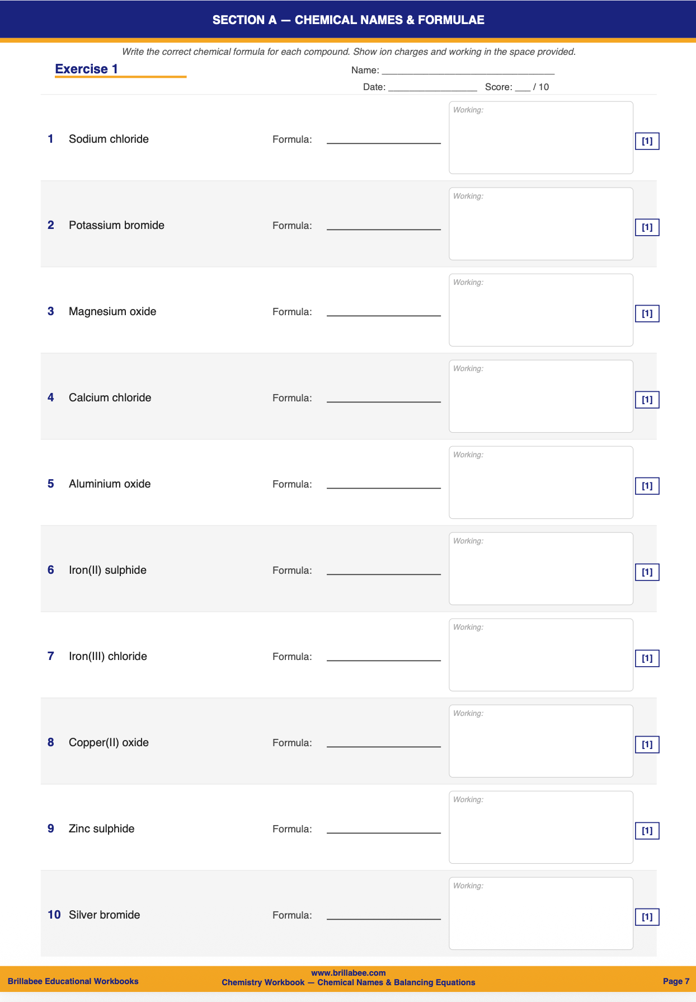Click the Score blank before / 10
Screen dimensions: 696x1002
(x=523, y=88)
